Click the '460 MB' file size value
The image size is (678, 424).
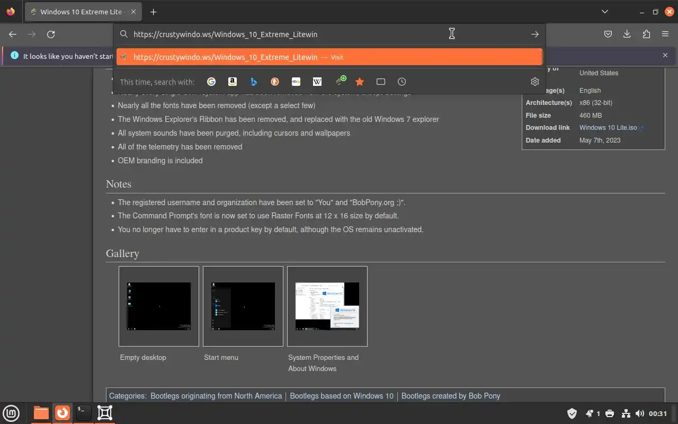(591, 116)
